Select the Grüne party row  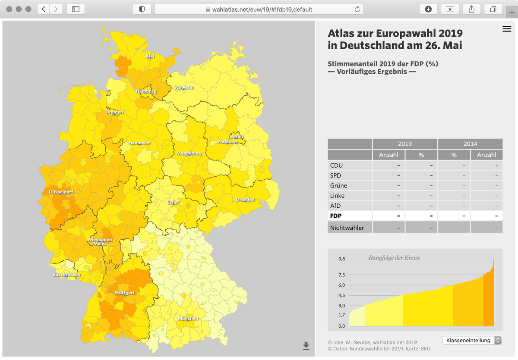tap(350, 186)
